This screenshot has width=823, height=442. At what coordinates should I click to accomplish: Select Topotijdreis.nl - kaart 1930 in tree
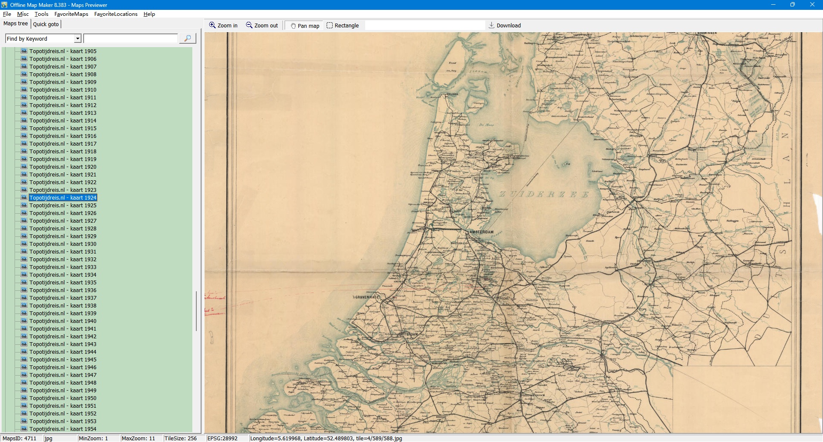(63, 244)
